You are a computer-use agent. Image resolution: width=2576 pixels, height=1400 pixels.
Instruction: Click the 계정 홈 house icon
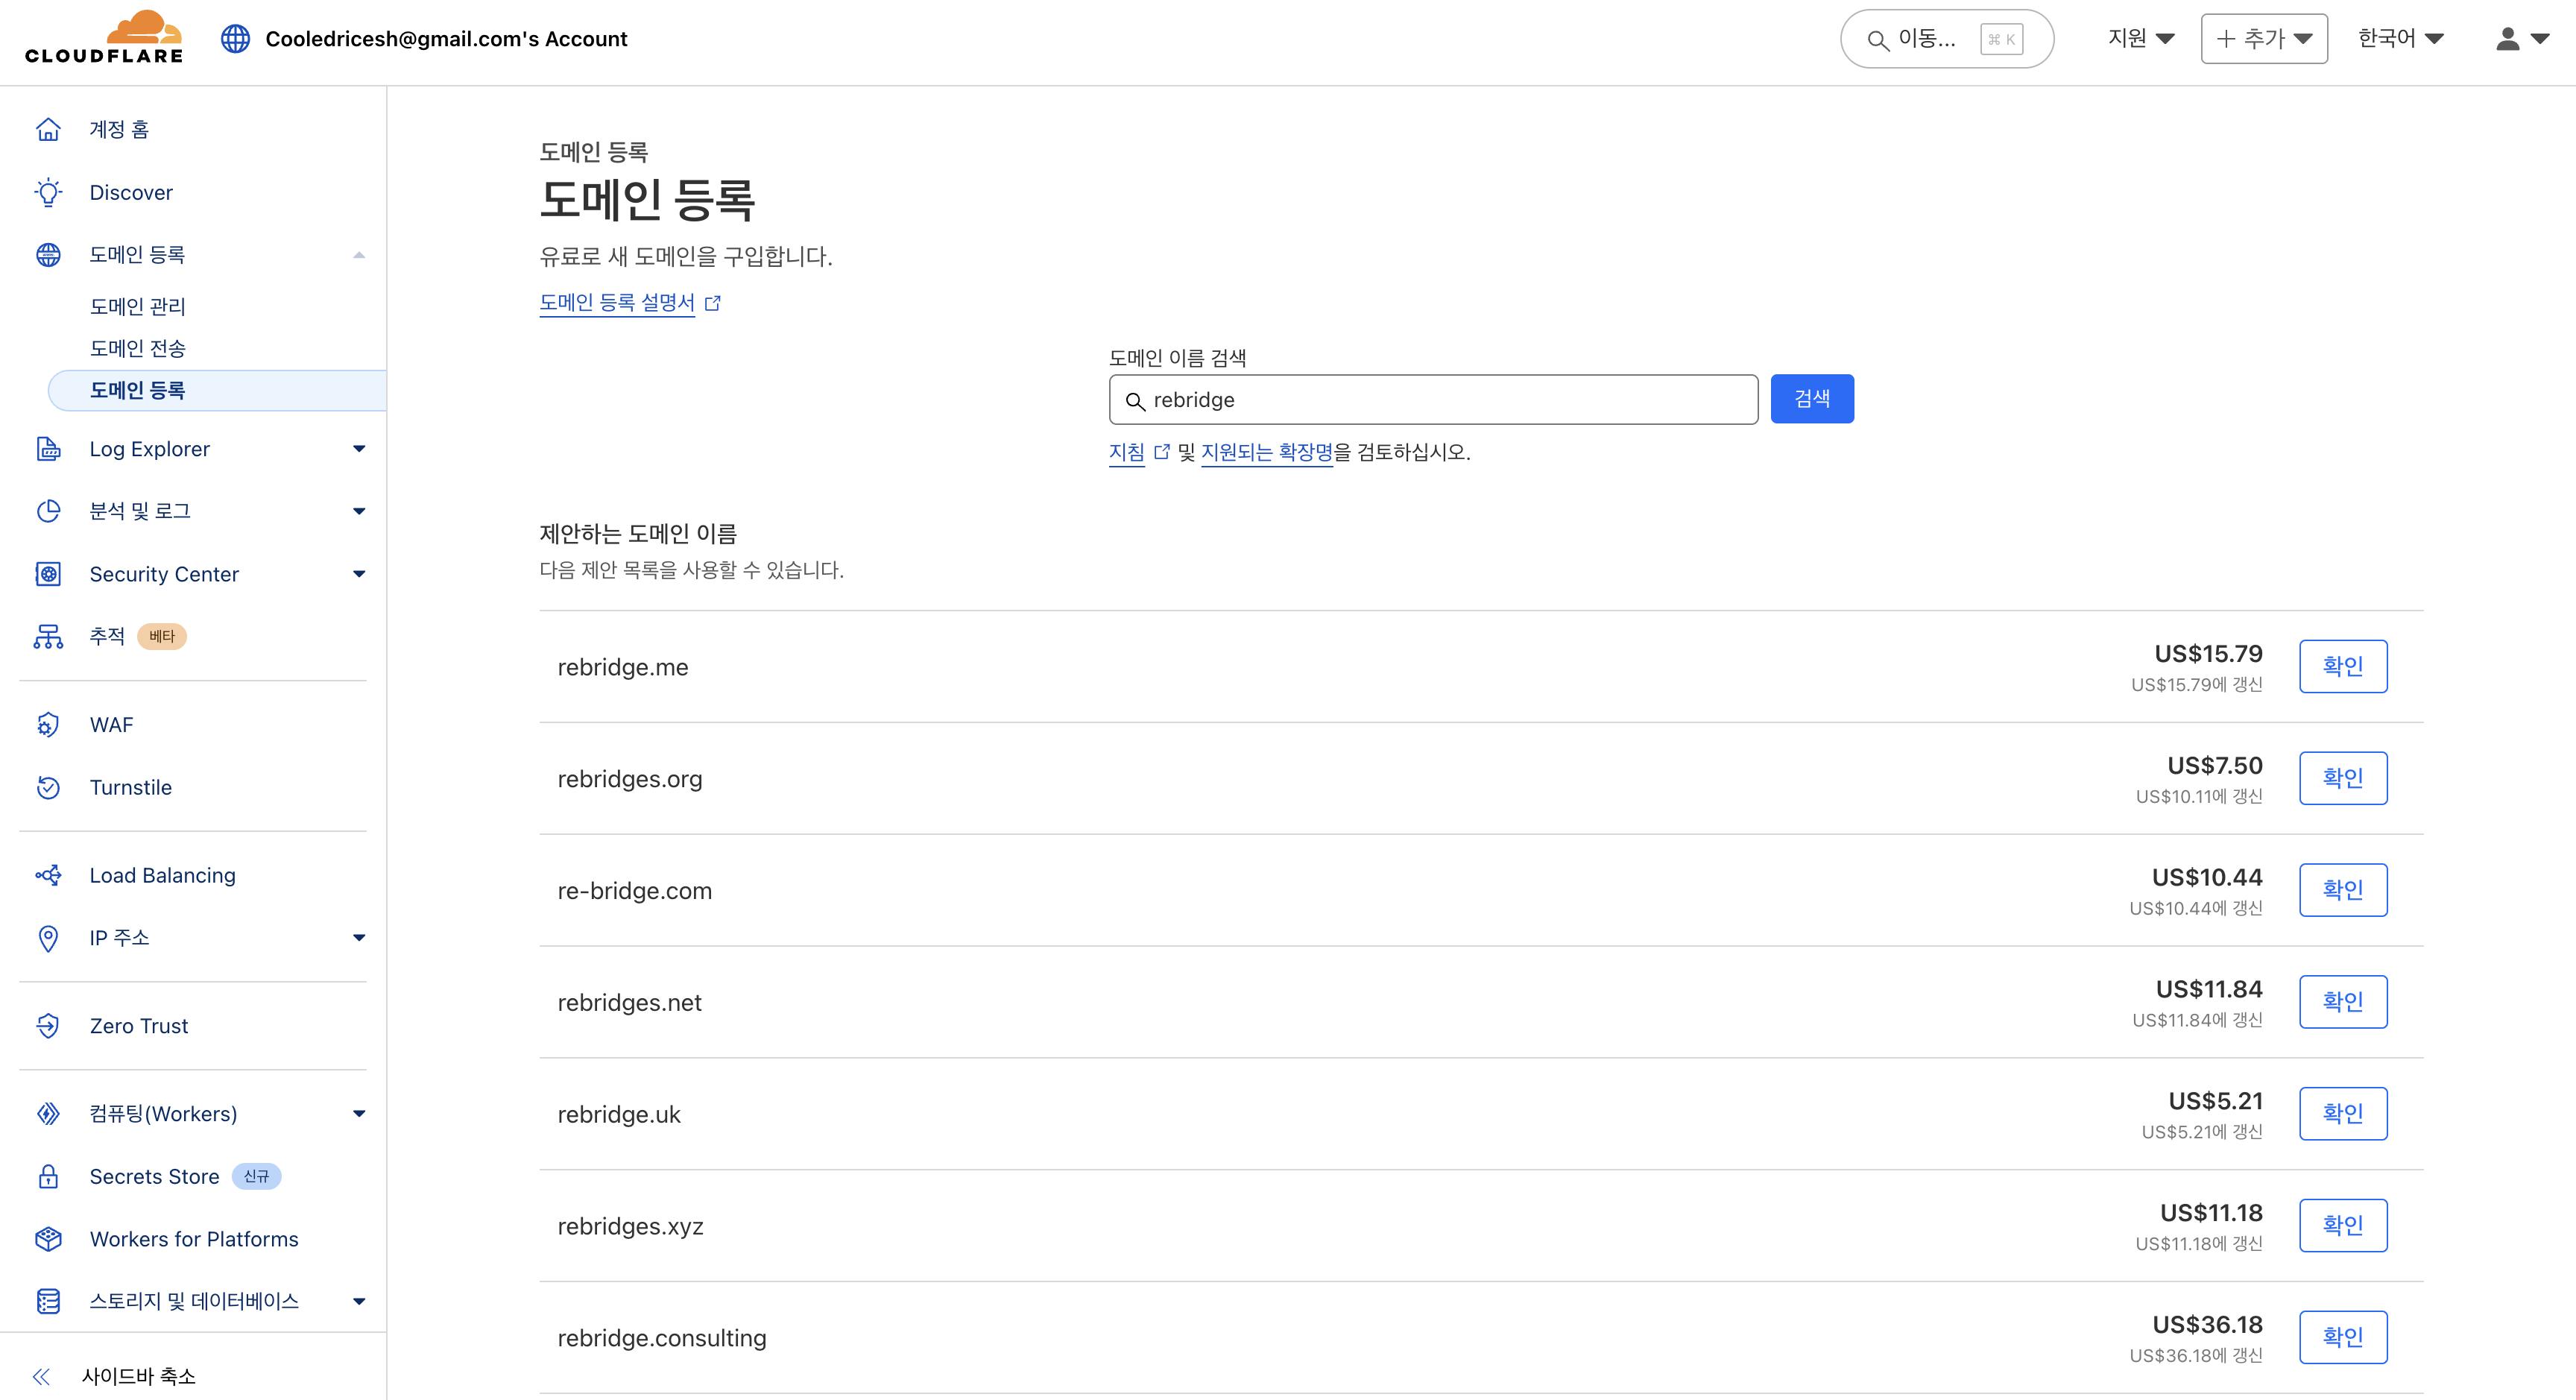tap(48, 129)
